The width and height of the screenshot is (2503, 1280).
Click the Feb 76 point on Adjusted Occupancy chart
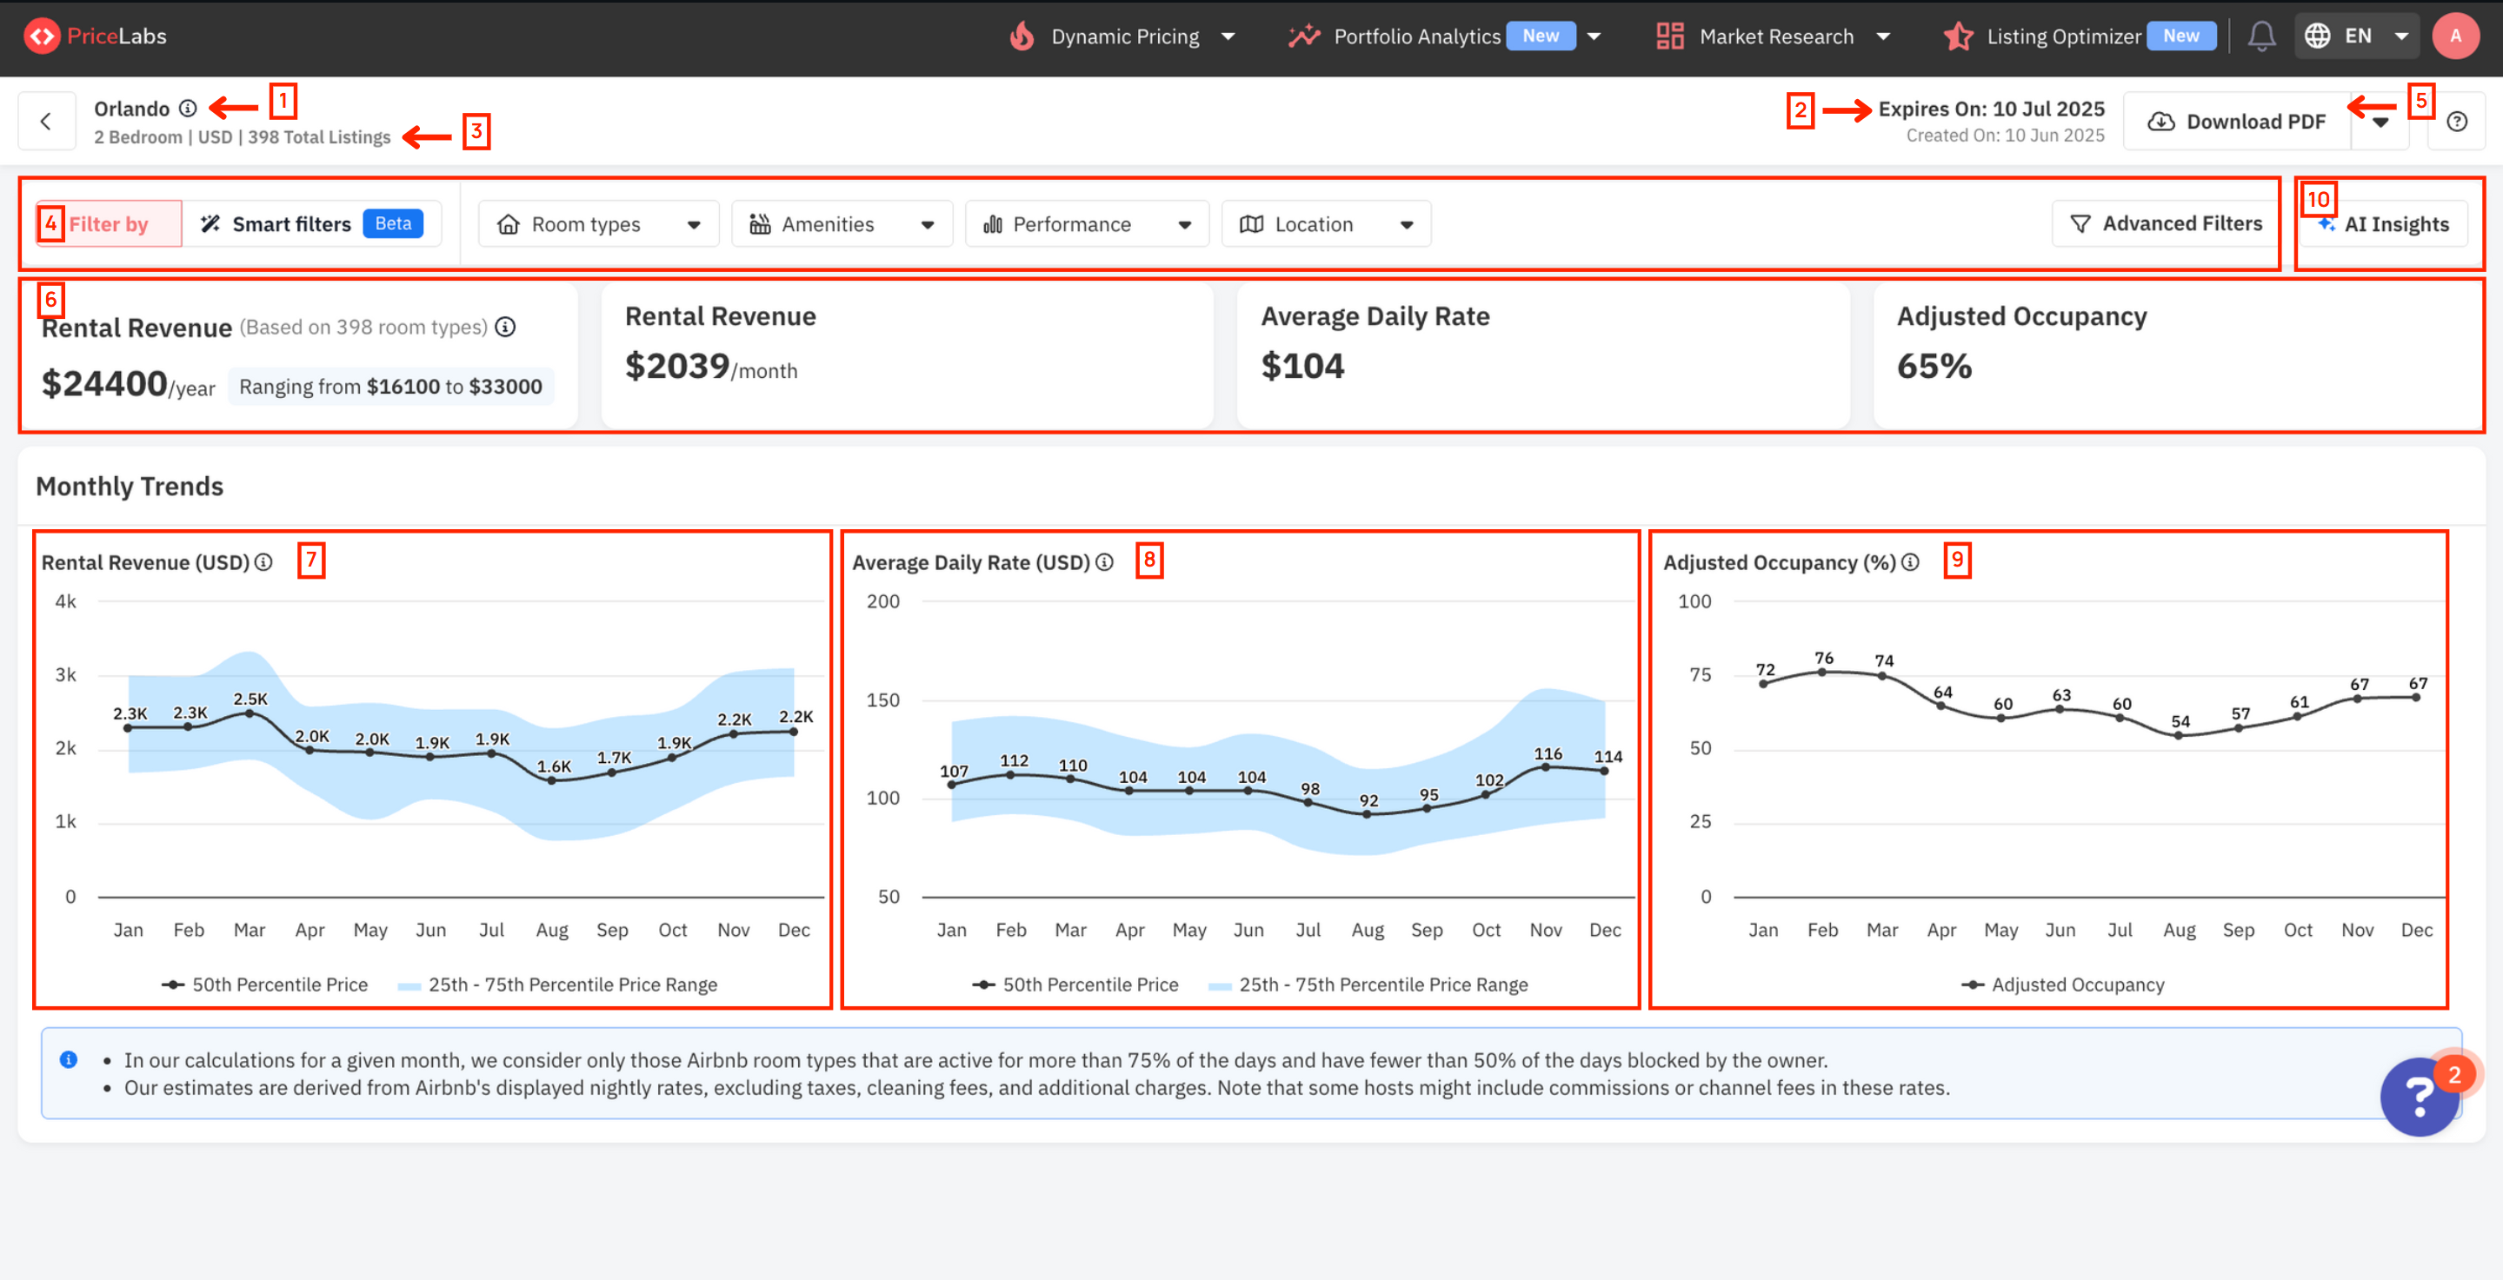click(x=1822, y=672)
